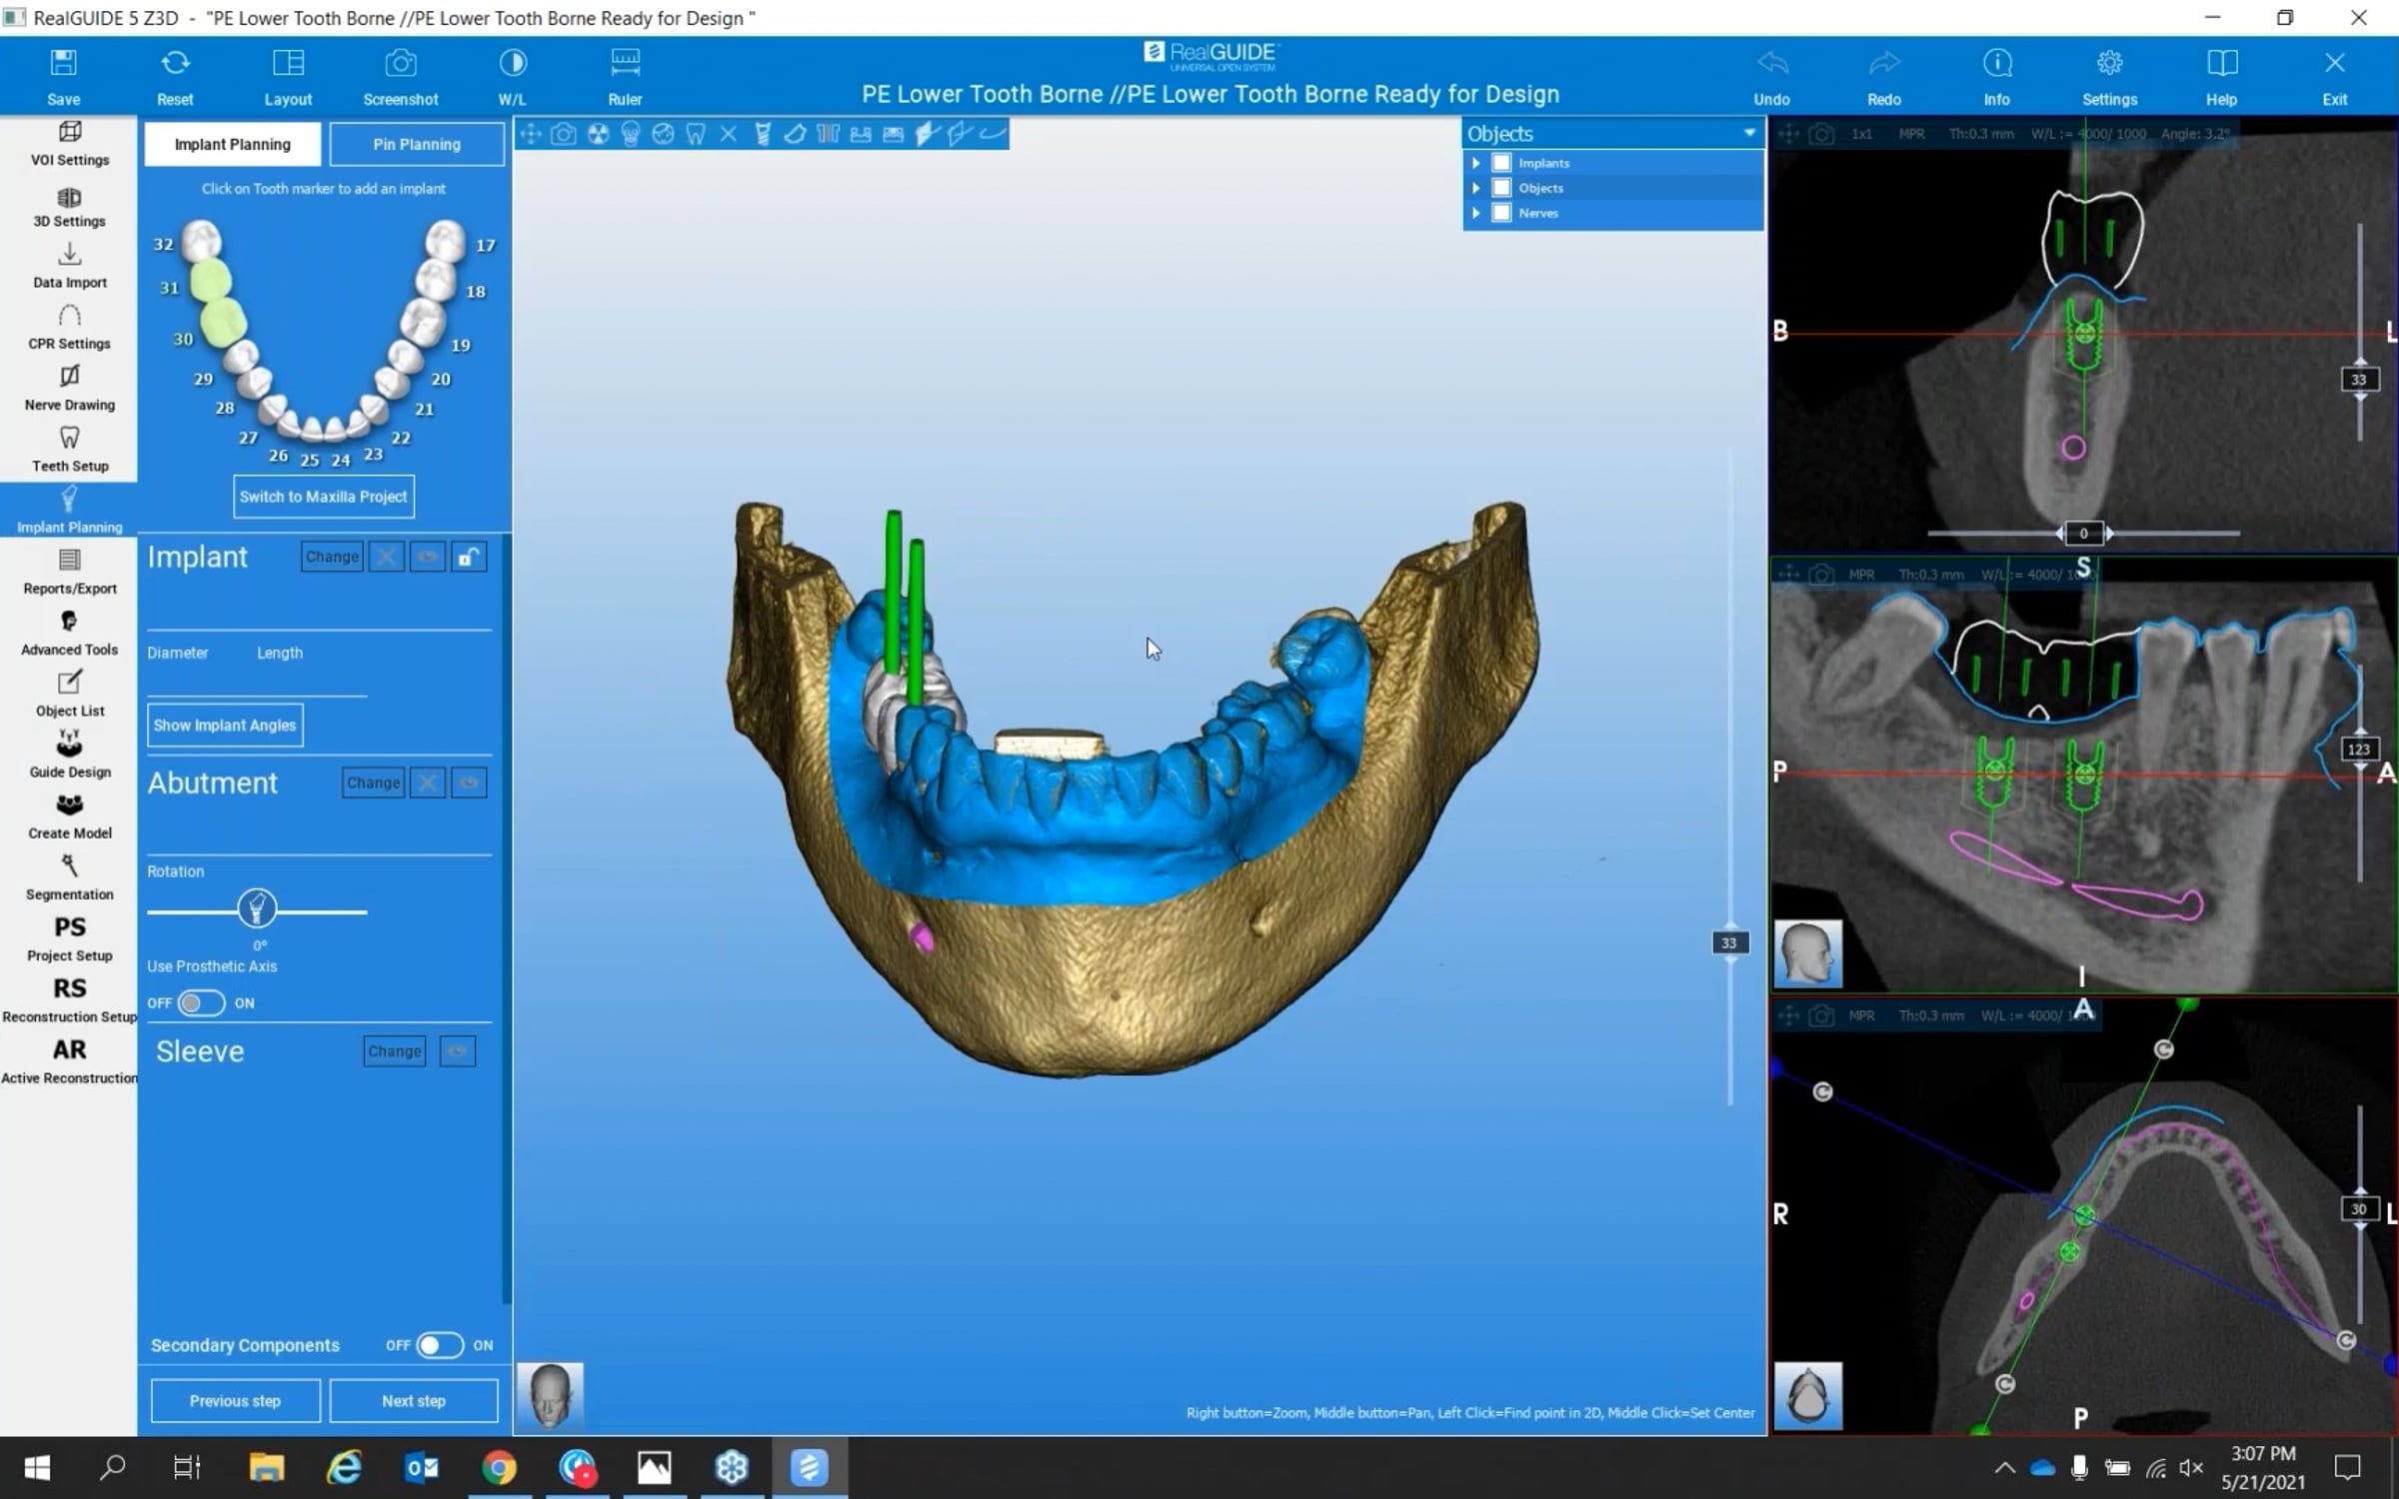Toggle the Objects checkbox in Objects panel

point(1501,188)
